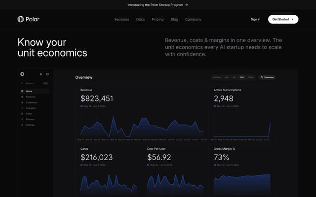Click the blue circle under Gross Margin value
This screenshot has height=197, width=316.
(215, 165)
